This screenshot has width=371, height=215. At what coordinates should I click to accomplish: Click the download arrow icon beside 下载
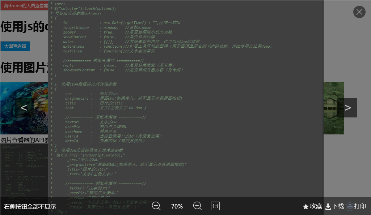pos(328,207)
